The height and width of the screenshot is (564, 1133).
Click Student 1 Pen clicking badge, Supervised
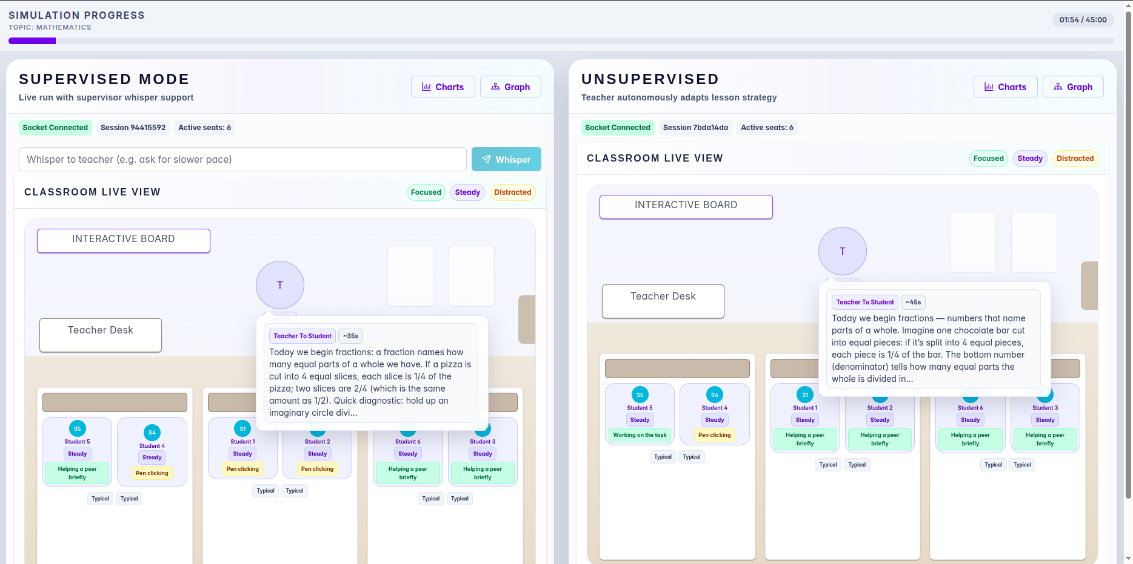point(242,469)
